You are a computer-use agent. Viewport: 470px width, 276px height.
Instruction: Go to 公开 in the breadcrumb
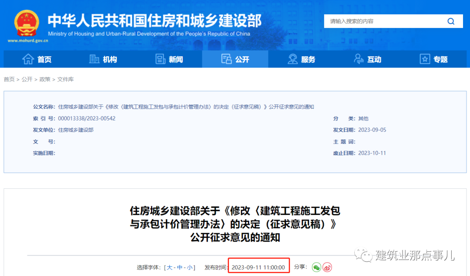(x=27, y=79)
